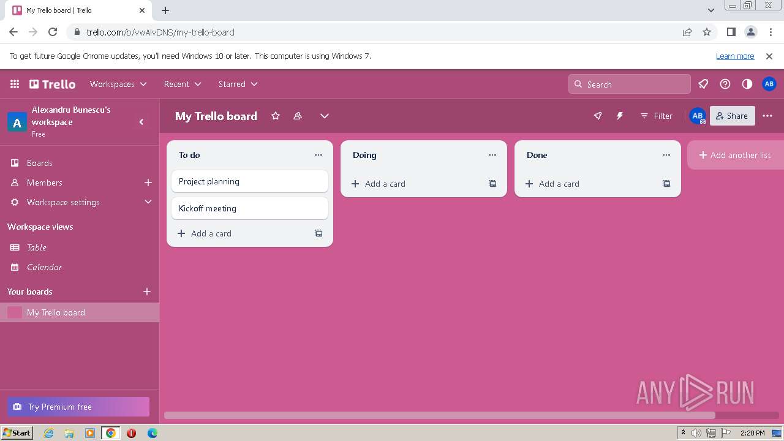Open Internet Explorer from taskbar

(48, 433)
